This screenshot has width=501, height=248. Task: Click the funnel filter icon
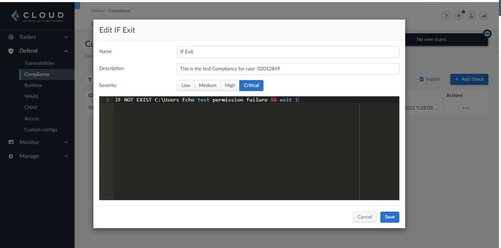90,80
